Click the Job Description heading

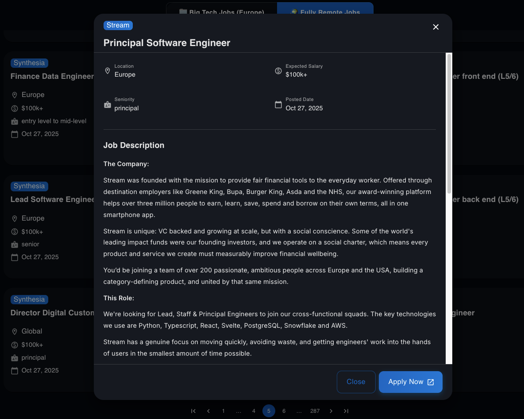134,145
